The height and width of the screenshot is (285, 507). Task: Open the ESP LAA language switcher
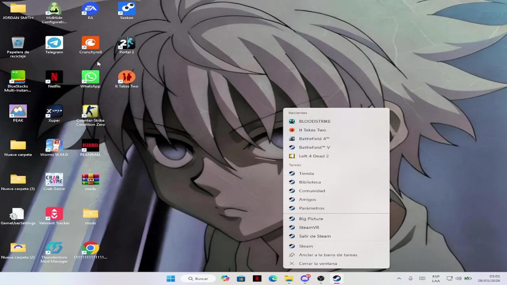coord(436,279)
